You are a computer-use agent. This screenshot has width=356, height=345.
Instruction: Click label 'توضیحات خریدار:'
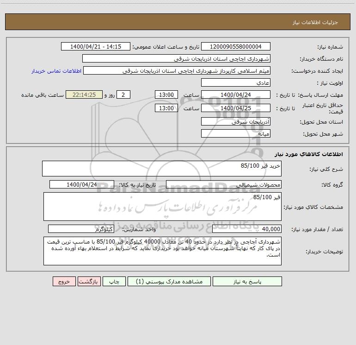pyautogui.click(x=324, y=251)
